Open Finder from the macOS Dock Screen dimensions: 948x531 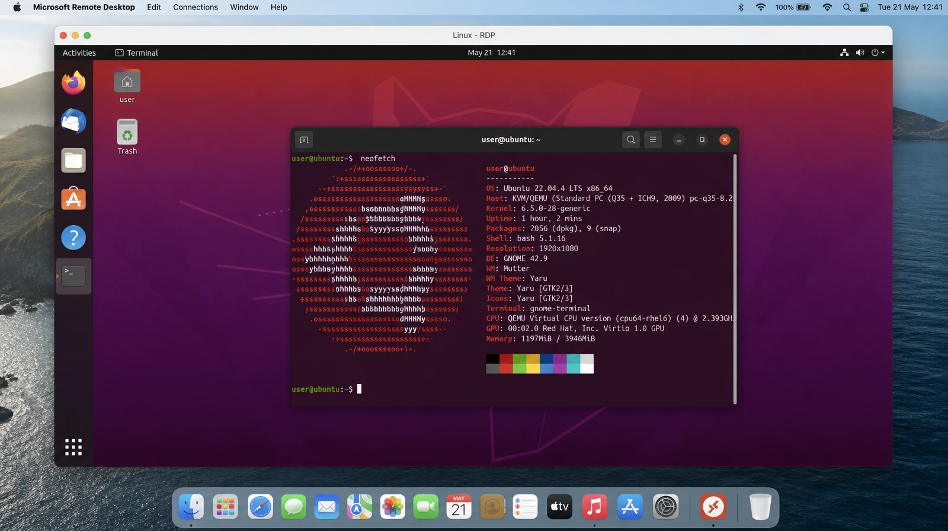tap(191, 507)
